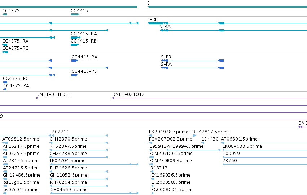Select the EK200058.5prime EST
The image size is (307, 195).
(171, 182)
